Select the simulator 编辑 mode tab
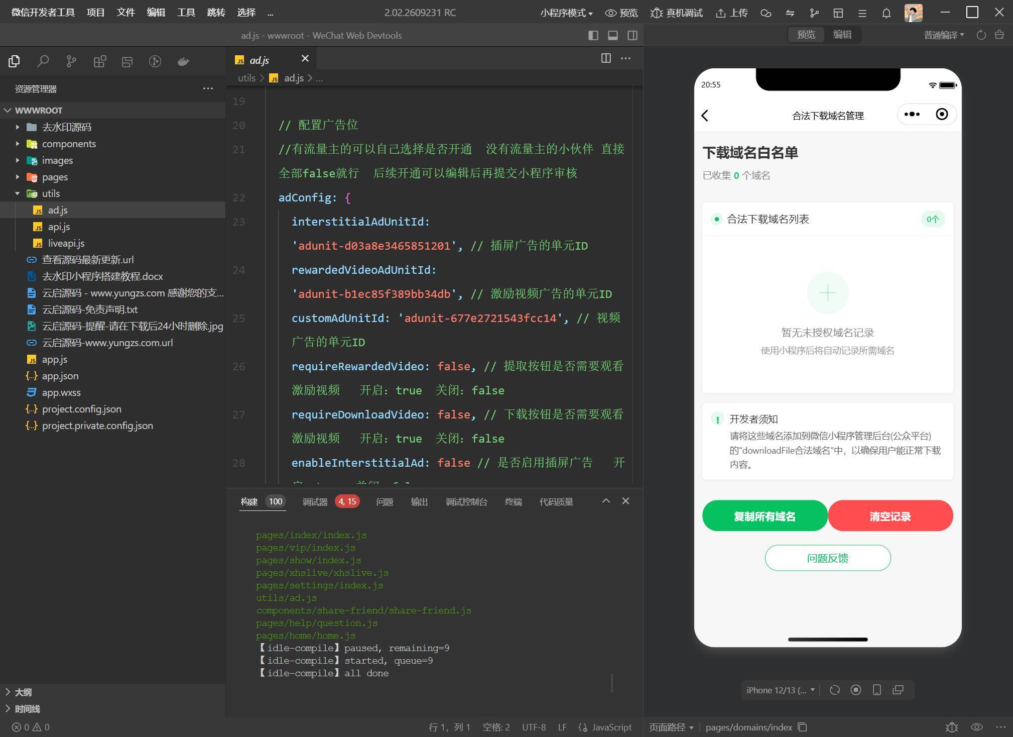Screen dimensions: 1013x737 click(x=842, y=35)
